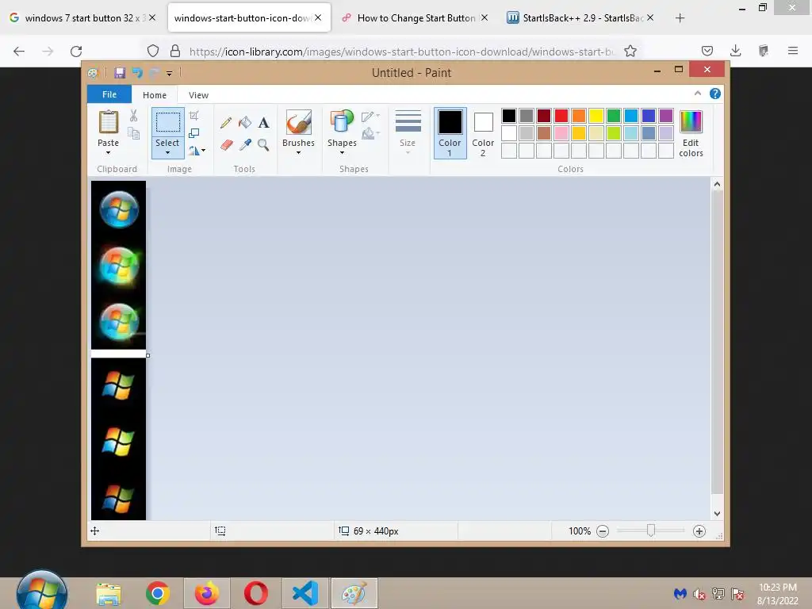Viewport: 812px width, 609px height.
Task: Click the Firefox address bar URL
Action: coord(401,52)
